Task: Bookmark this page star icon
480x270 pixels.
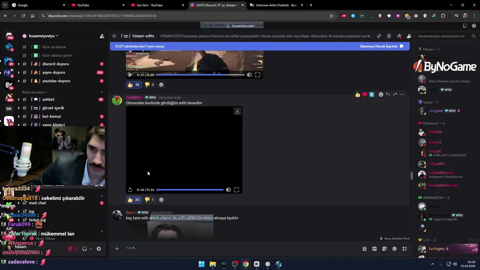Action: pos(331,16)
